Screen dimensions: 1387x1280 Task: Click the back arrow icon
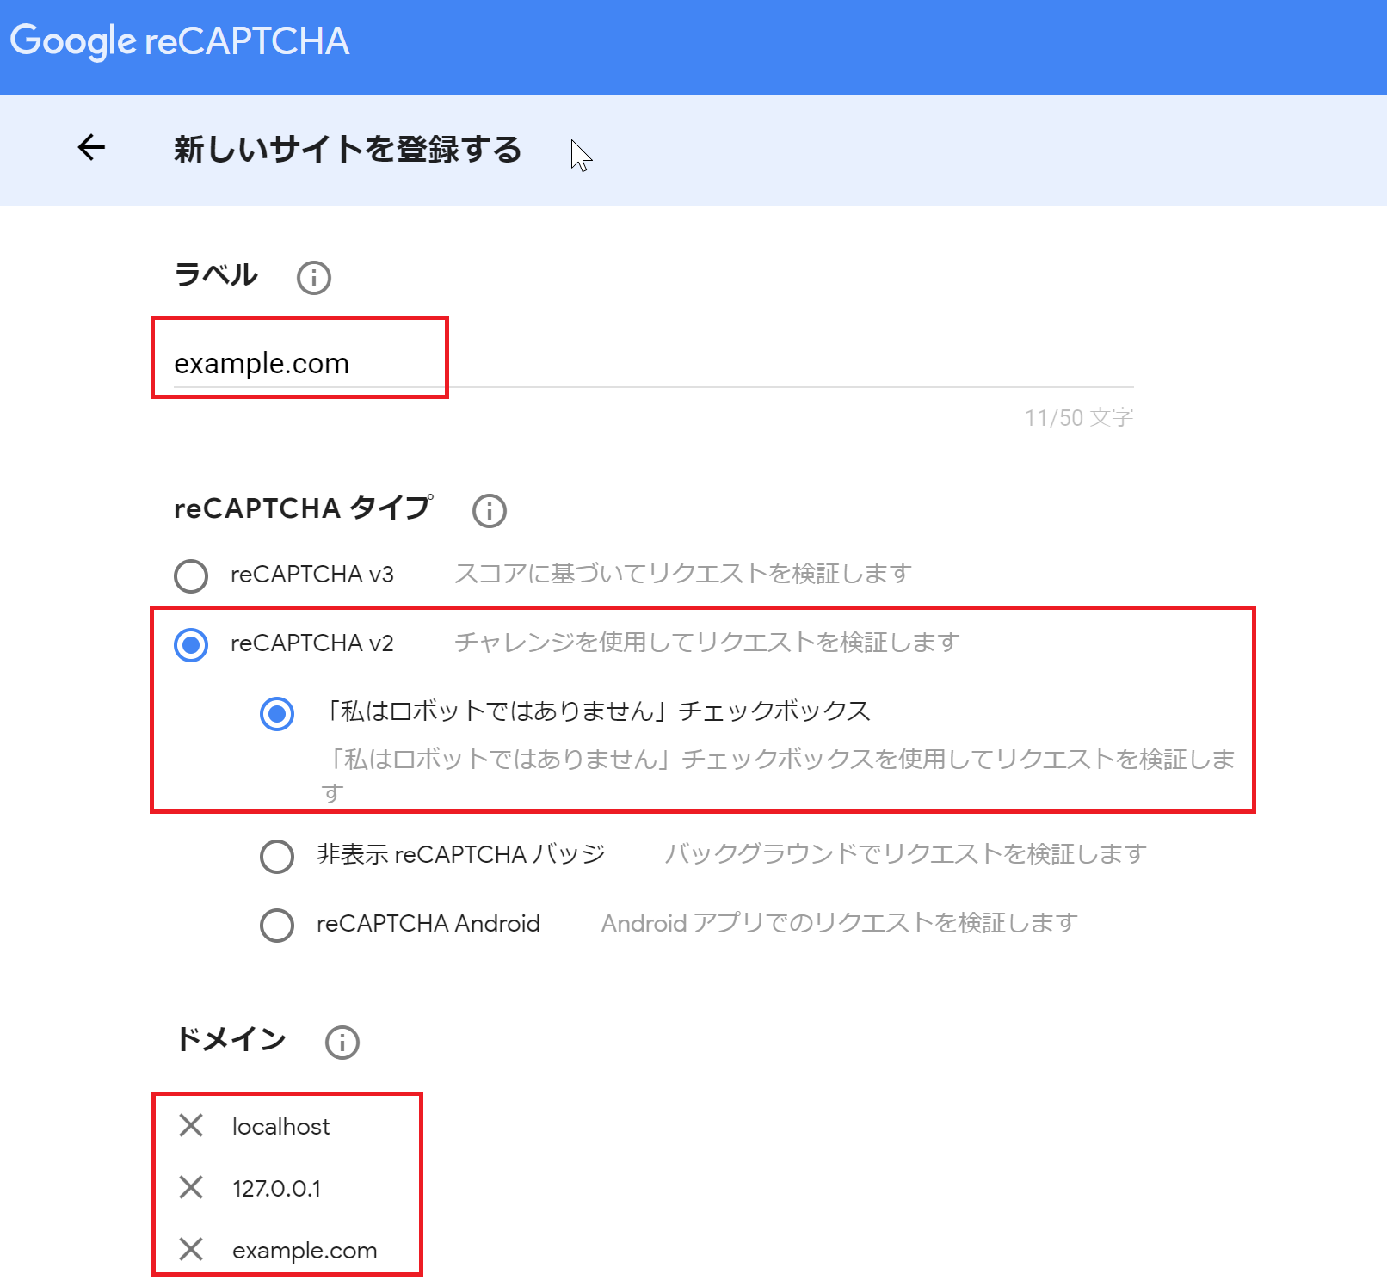tap(91, 148)
